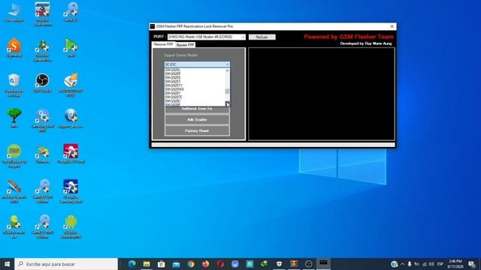Open the blue gears Samsung Tool shortcut
481x270 pixels.
(x=42, y=120)
